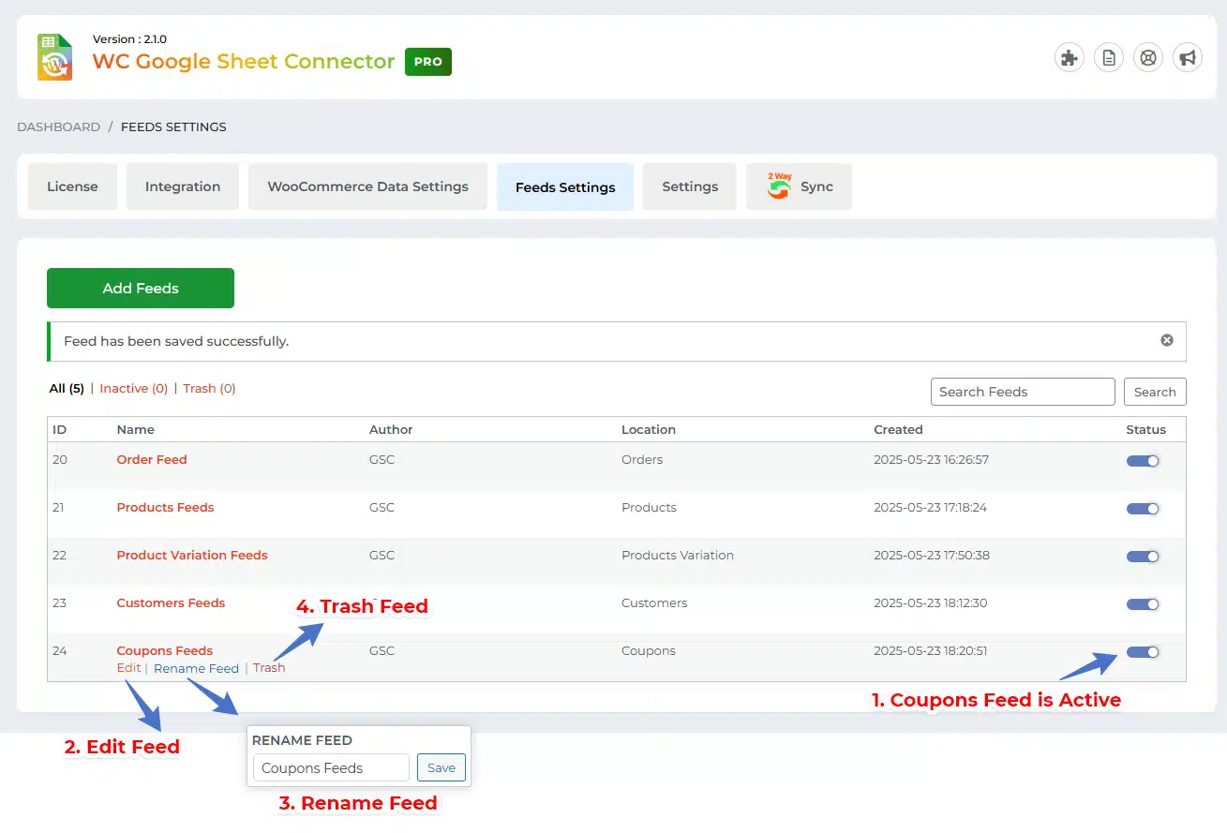1227x833 pixels.
Task: Open the 2 Way Sync tab
Action: click(x=799, y=186)
